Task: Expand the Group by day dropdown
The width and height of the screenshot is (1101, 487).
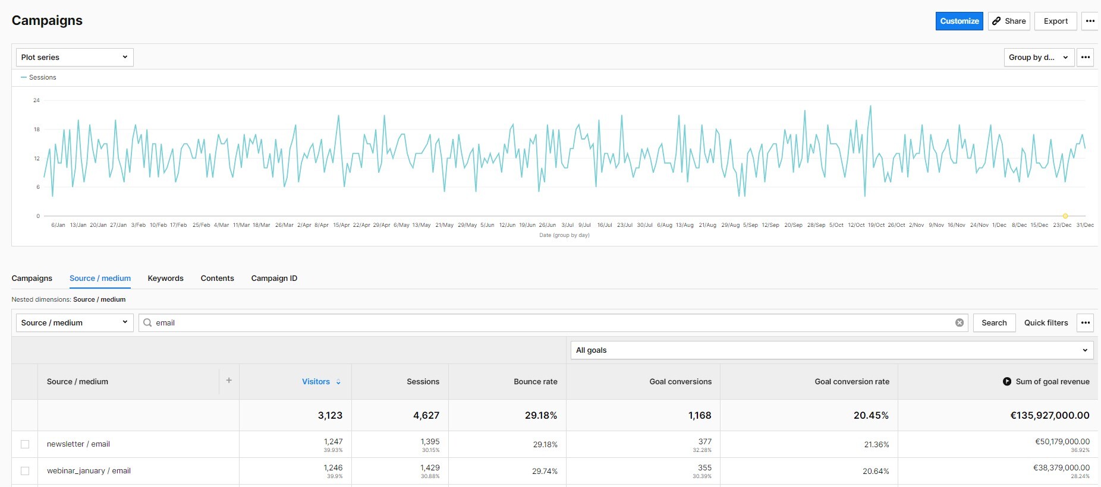Action: (1038, 58)
